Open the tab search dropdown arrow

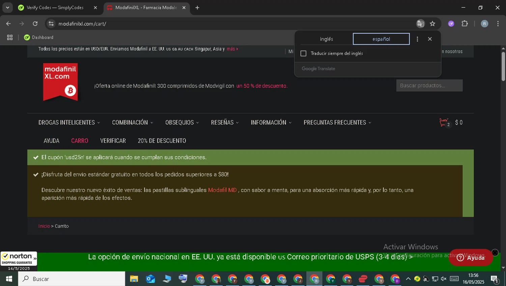coord(7,7)
